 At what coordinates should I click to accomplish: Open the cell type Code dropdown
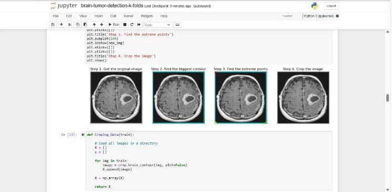pos(157,25)
